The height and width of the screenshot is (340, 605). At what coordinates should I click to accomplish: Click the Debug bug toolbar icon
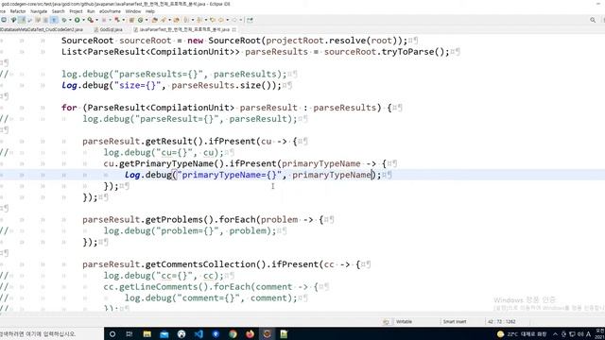[x=64, y=20]
